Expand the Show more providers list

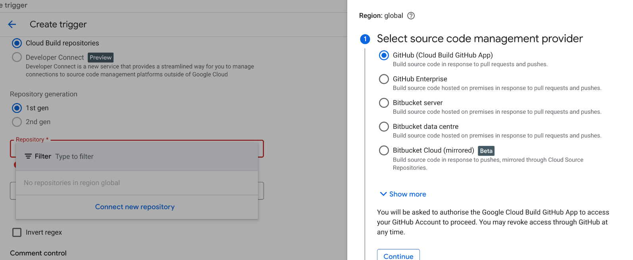403,194
